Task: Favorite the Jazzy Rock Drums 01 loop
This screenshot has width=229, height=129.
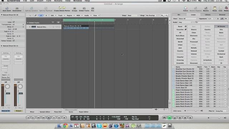Action: point(225,92)
